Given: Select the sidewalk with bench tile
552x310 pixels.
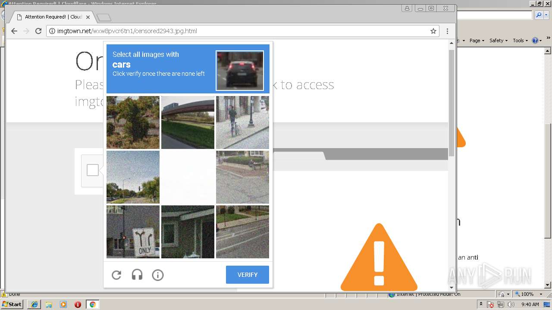Looking at the screenshot, I should click(242, 177).
